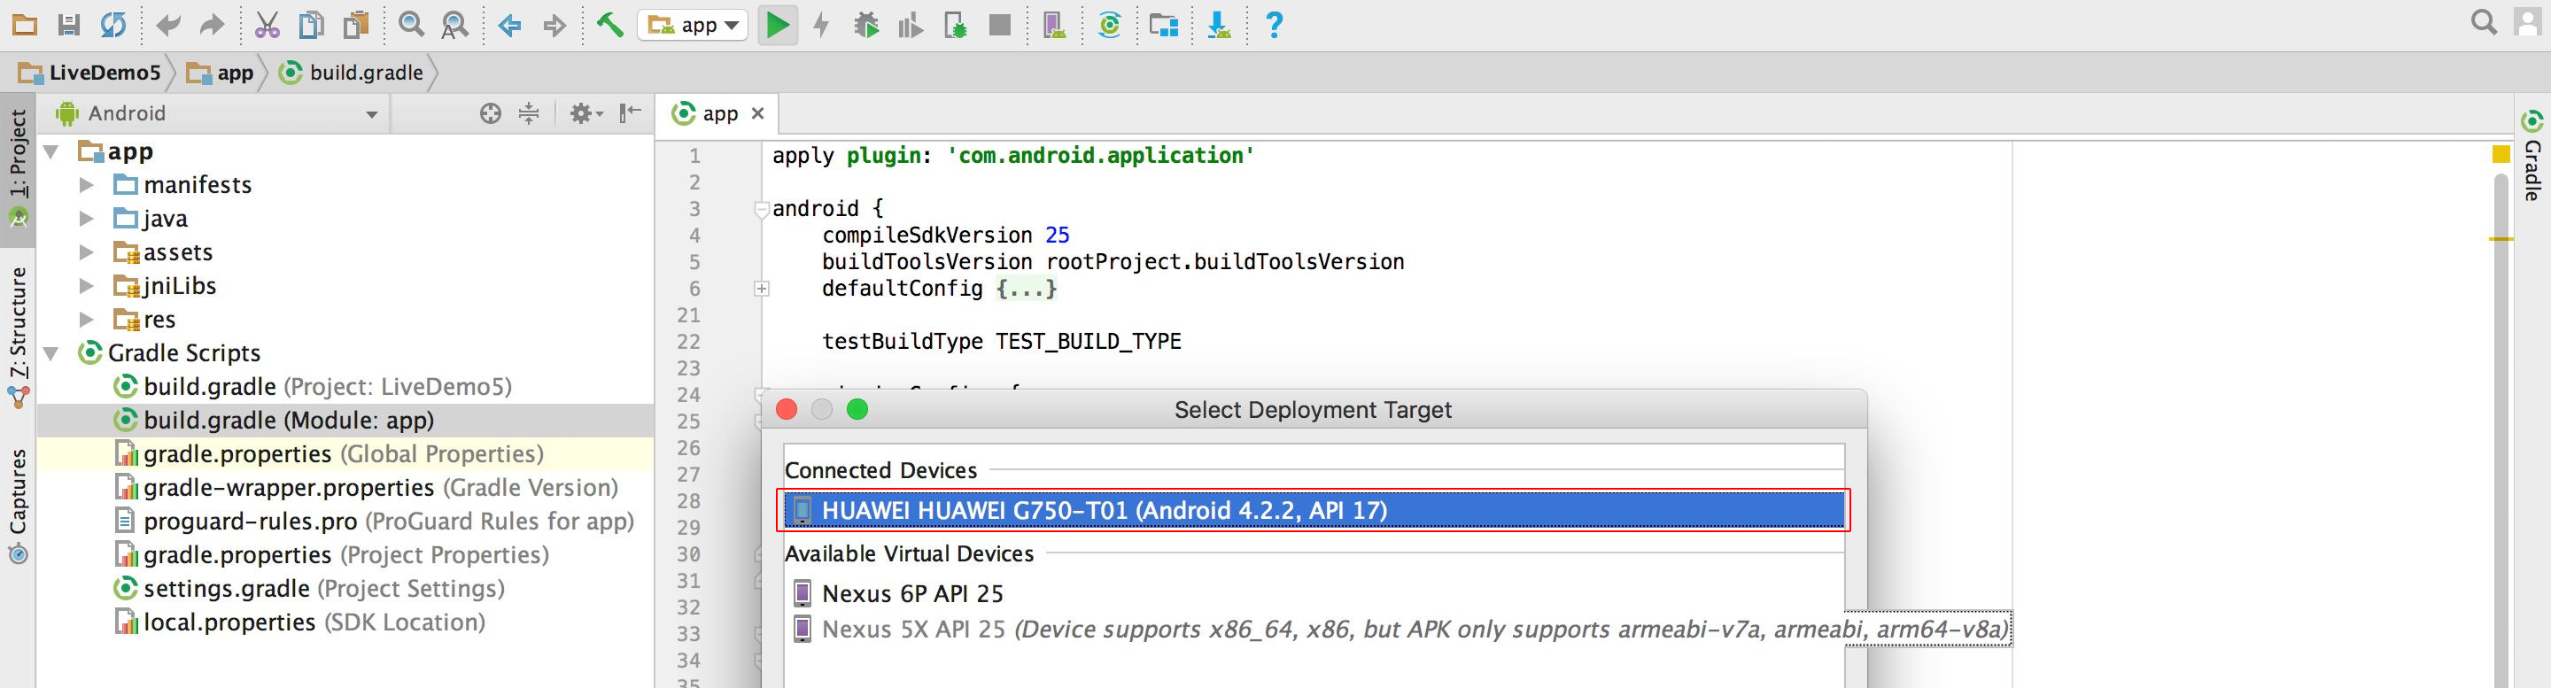Click the Stop square button in toolbar
Viewport: 2551px width, 688px height.
(x=999, y=25)
